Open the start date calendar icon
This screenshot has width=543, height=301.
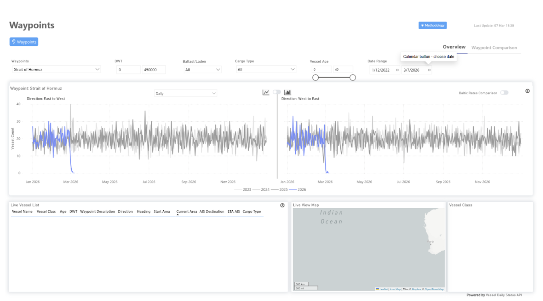coord(397,70)
